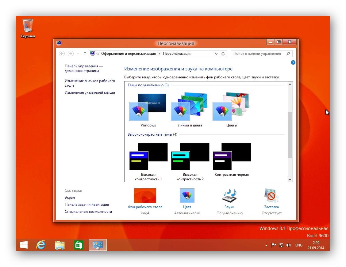Image resolution: width=346 pixels, height=267 pixels.
Task: Expand the hidden breadcrumb chevron «
Action: click(x=98, y=54)
